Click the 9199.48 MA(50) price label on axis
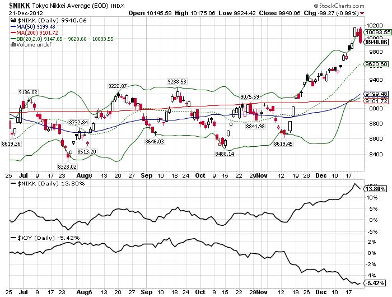392x297 pixels. point(374,95)
